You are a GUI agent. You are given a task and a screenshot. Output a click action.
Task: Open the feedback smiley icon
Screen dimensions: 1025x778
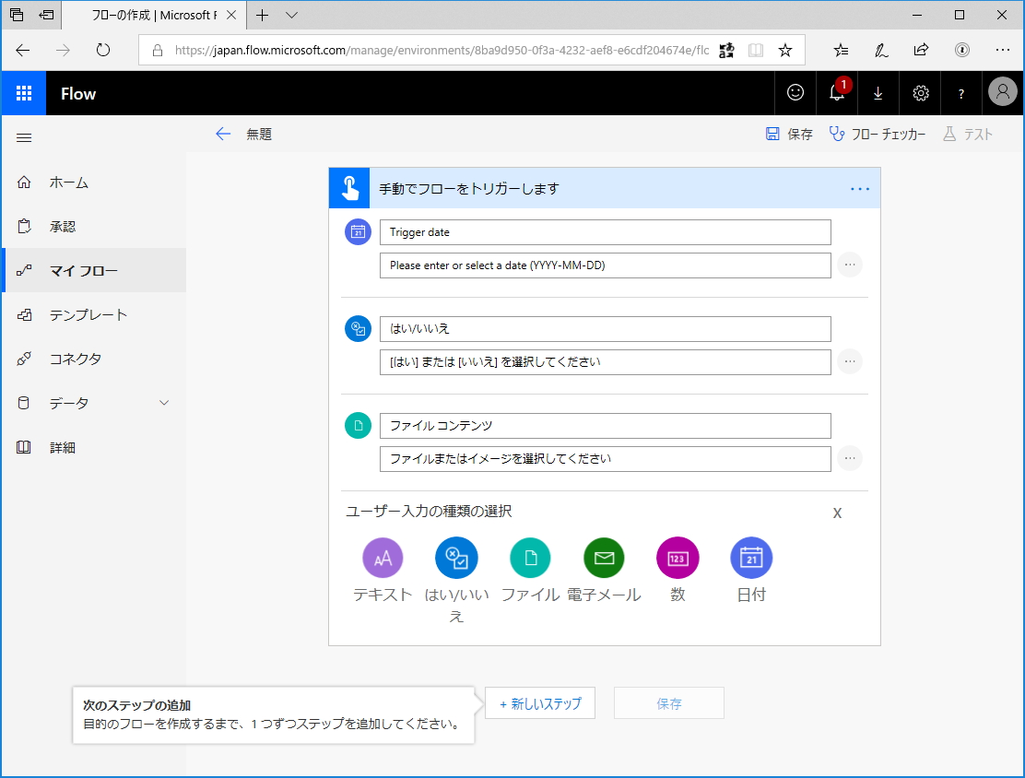click(x=795, y=93)
